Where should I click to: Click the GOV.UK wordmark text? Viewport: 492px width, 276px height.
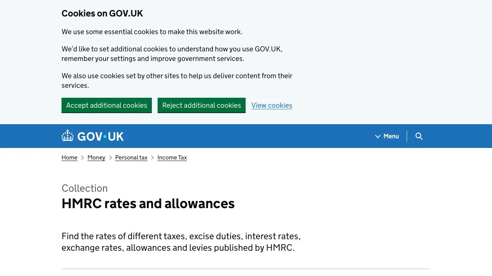pyautogui.click(x=100, y=136)
